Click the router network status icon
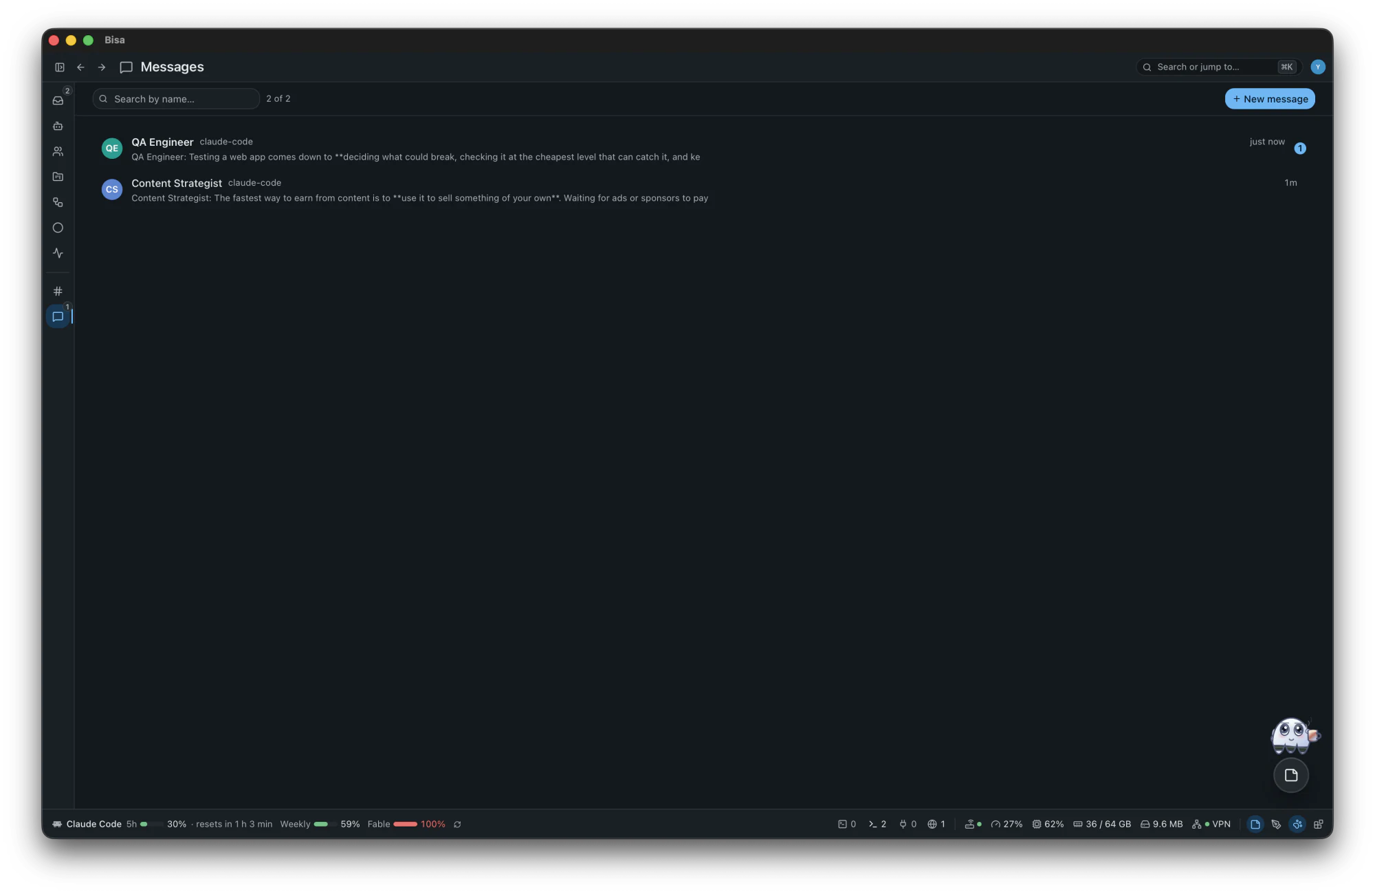 coord(973,824)
